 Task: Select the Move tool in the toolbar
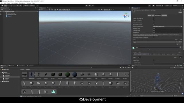tap(5, 6)
